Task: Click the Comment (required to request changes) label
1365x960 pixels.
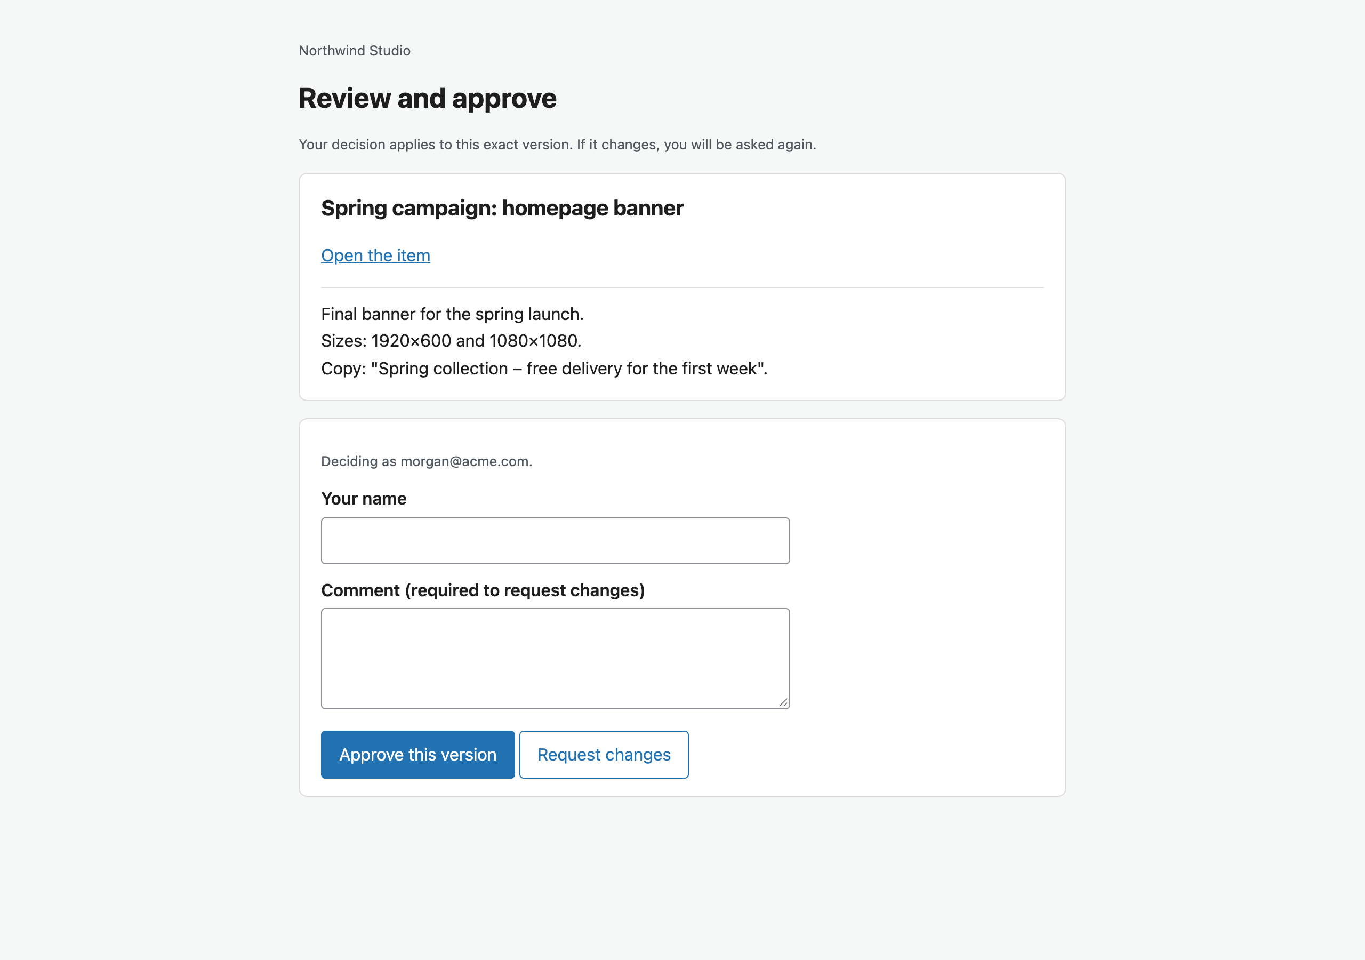Action: click(483, 590)
